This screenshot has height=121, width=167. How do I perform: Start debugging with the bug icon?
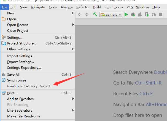tap(133, 14)
